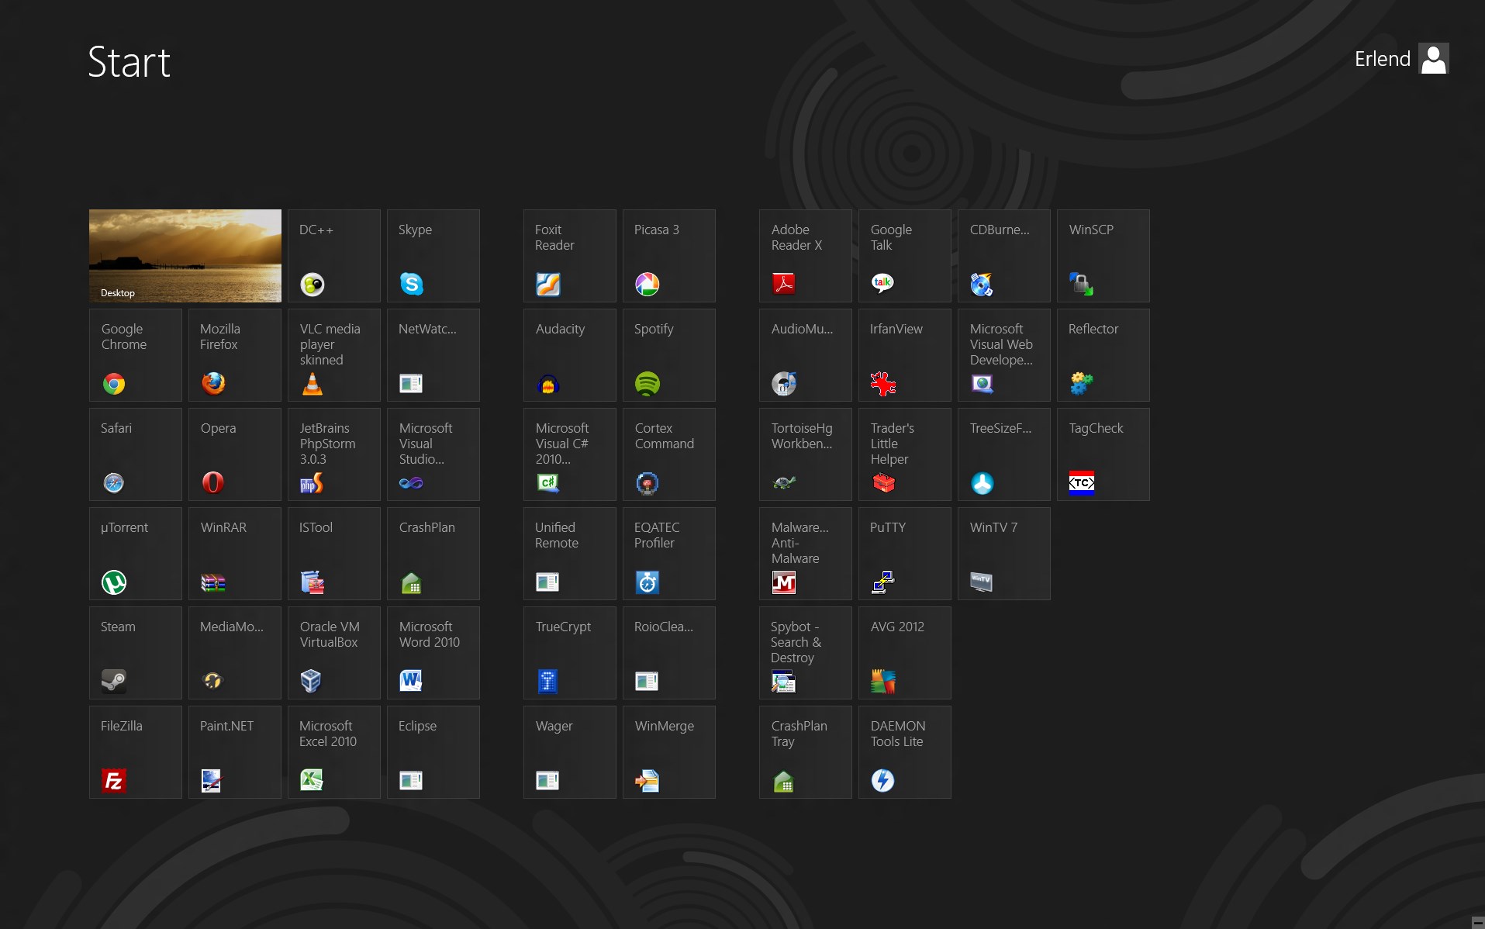The image size is (1485, 929).
Task: Click the Erlend username text
Action: click(1383, 59)
